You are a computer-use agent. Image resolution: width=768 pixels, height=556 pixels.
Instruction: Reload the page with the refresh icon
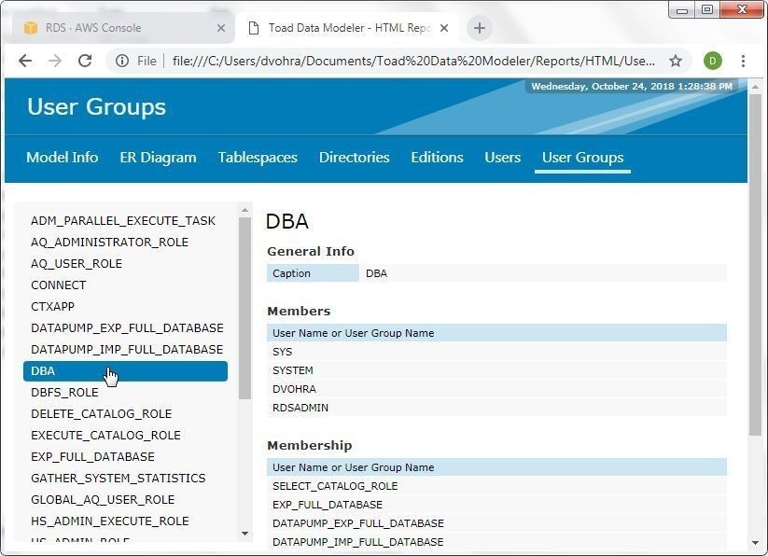click(x=85, y=61)
